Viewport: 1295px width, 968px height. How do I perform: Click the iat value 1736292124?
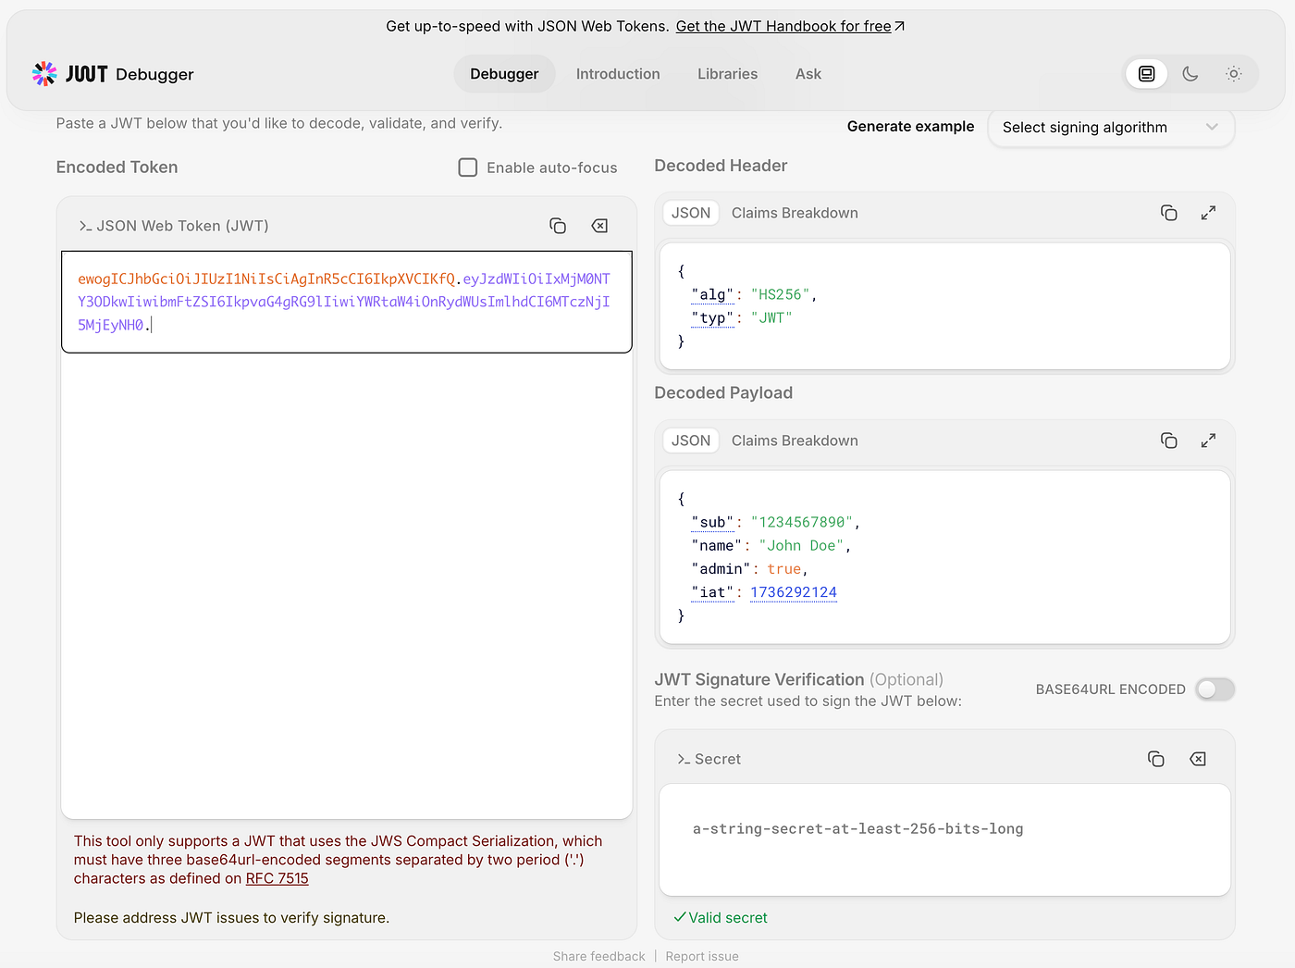[794, 592]
